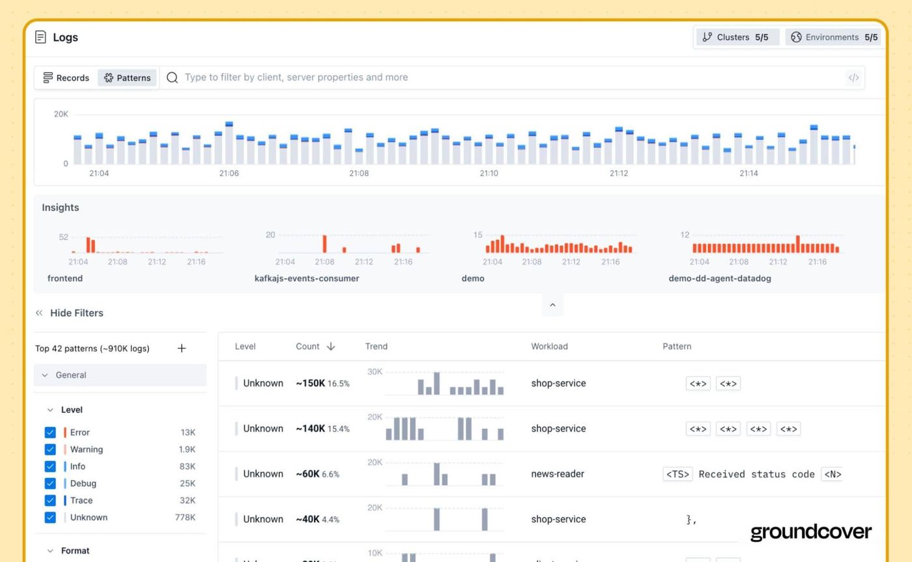The height and width of the screenshot is (562, 912).
Task: Switch to the Records tab
Action: 66,77
